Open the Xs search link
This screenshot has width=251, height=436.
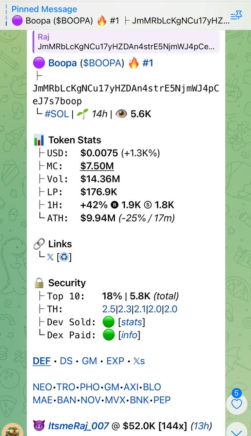click(139, 361)
